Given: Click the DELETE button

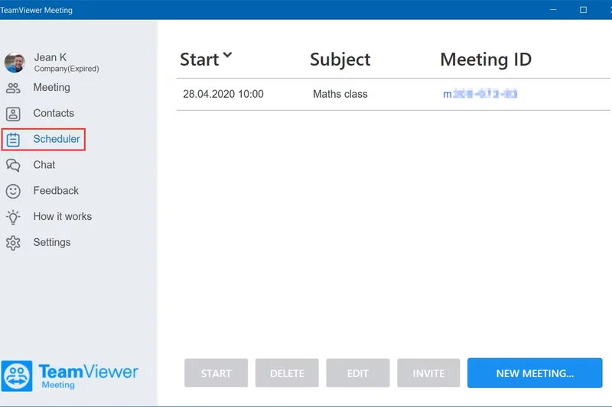Looking at the screenshot, I should [x=287, y=373].
